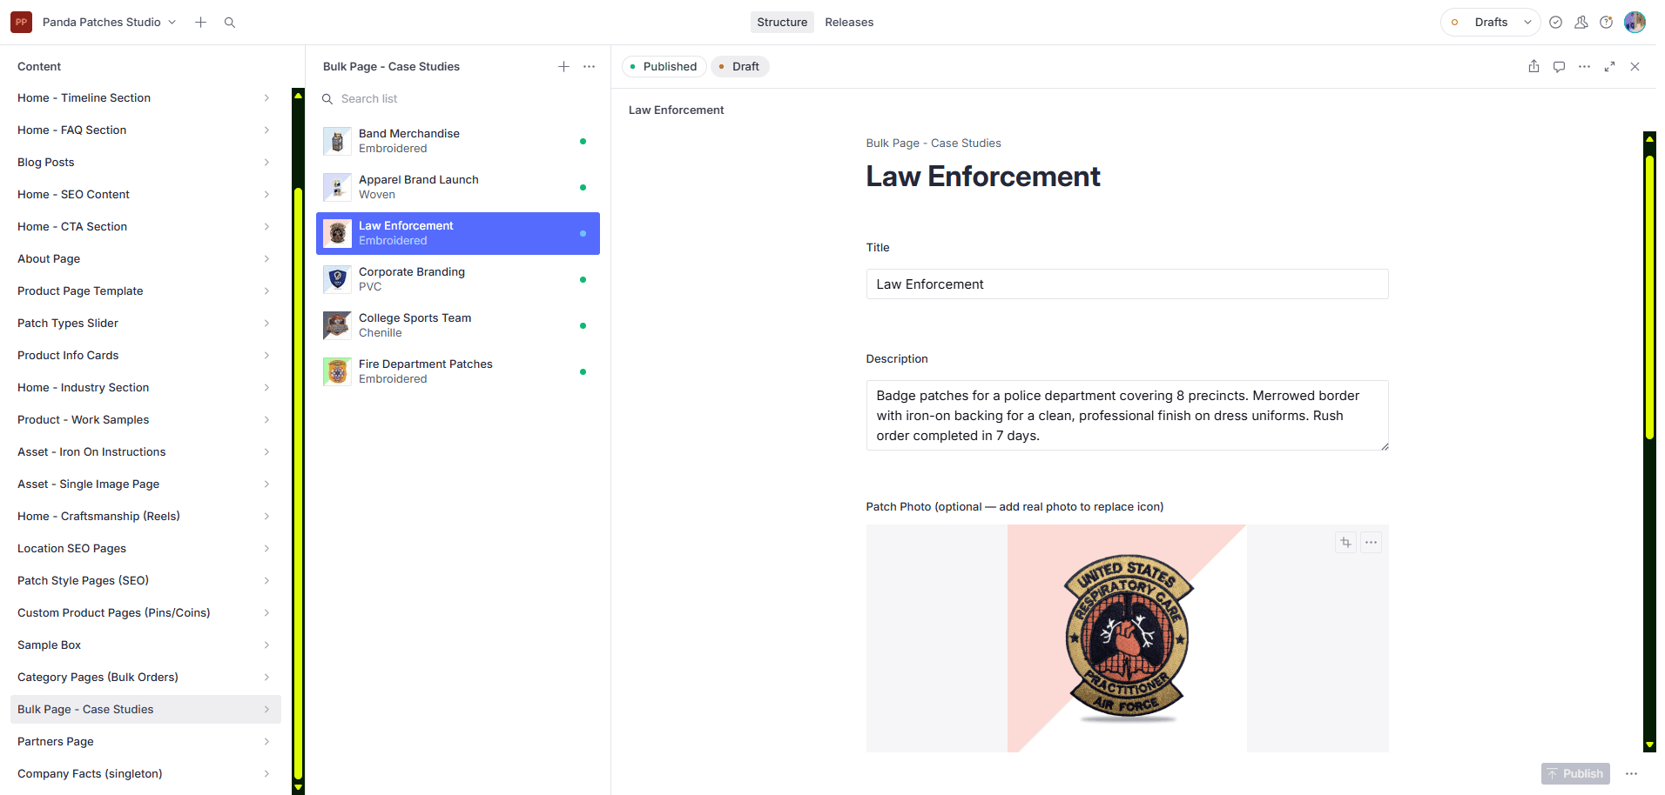Open Band Merchandise case study
This screenshot has width=1665, height=795.
[458, 141]
